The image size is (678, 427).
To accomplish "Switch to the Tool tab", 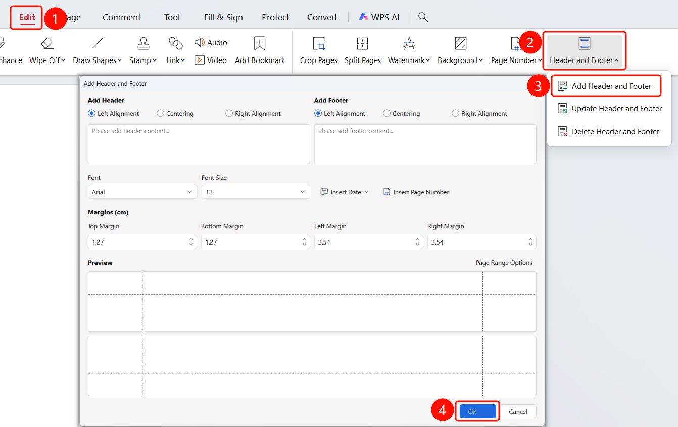I will click(x=172, y=17).
